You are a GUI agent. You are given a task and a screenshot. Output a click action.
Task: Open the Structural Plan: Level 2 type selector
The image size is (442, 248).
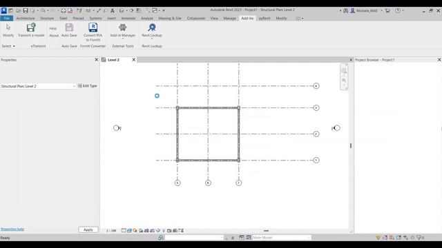pos(39,86)
